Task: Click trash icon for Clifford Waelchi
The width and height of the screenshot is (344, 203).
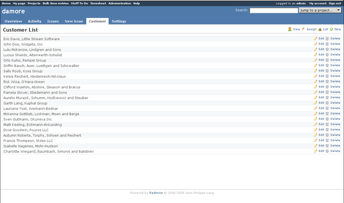Action: (x=327, y=87)
